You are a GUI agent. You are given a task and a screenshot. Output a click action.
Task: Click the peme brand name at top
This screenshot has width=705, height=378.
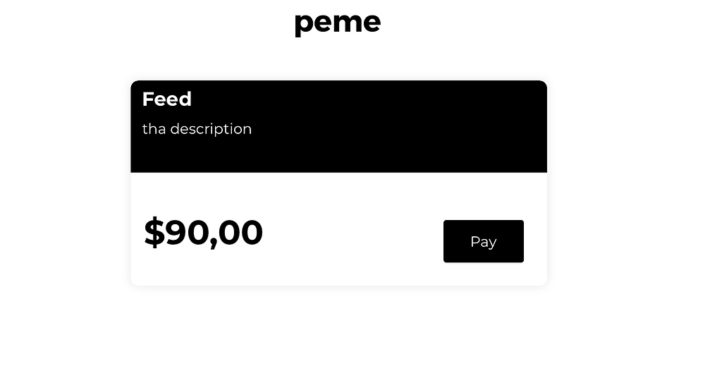pyautogui.click(x=337, y=23)
